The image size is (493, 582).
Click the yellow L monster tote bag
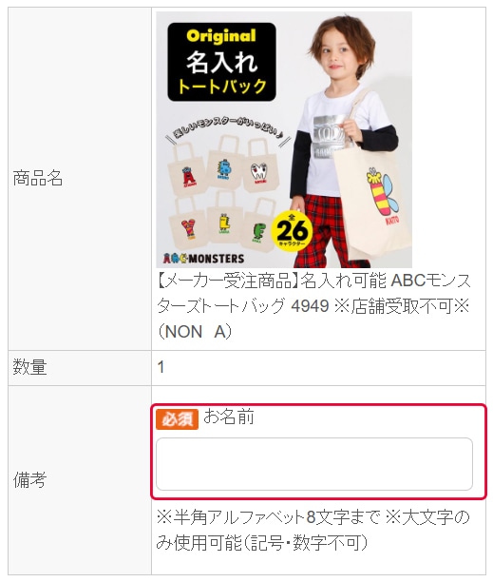[224, 217]
